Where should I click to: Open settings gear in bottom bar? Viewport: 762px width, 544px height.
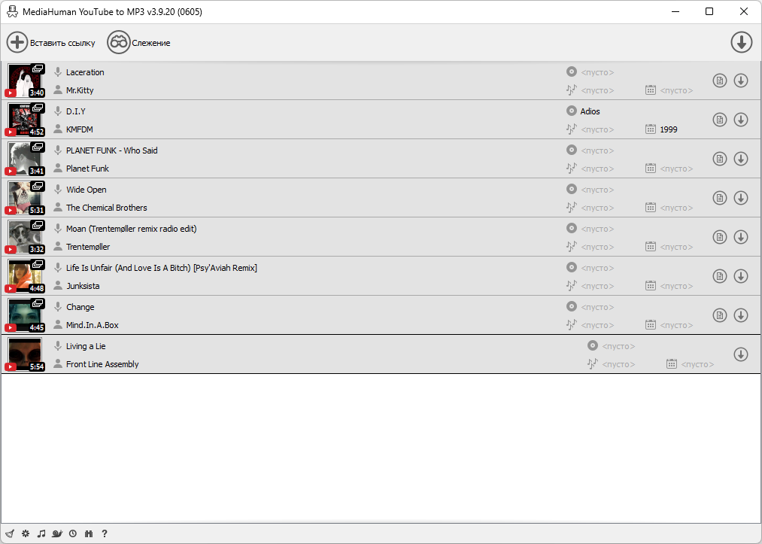click(26, 533)
